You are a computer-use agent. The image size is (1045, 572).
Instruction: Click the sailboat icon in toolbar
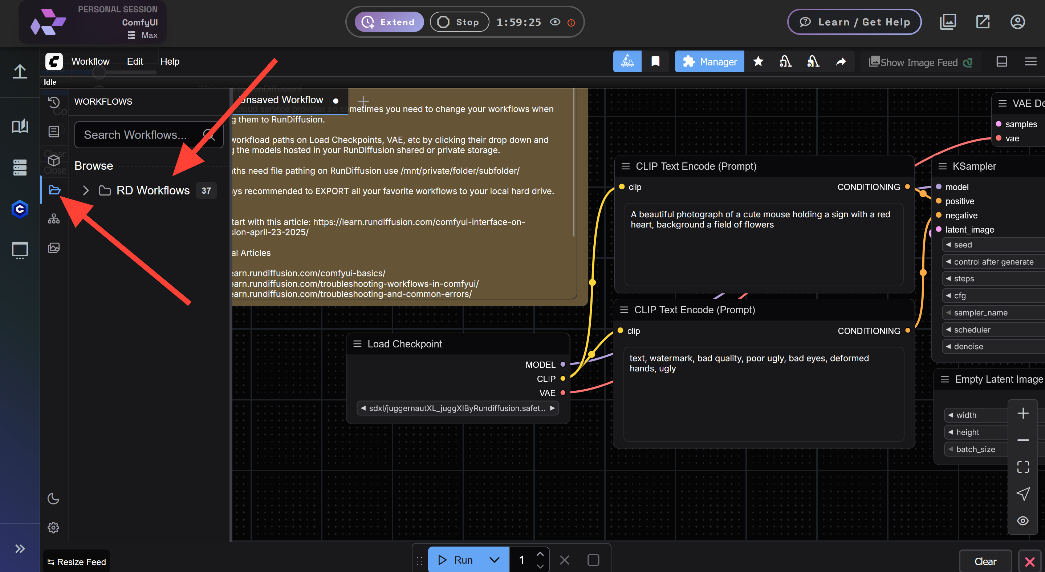point(627,62)
